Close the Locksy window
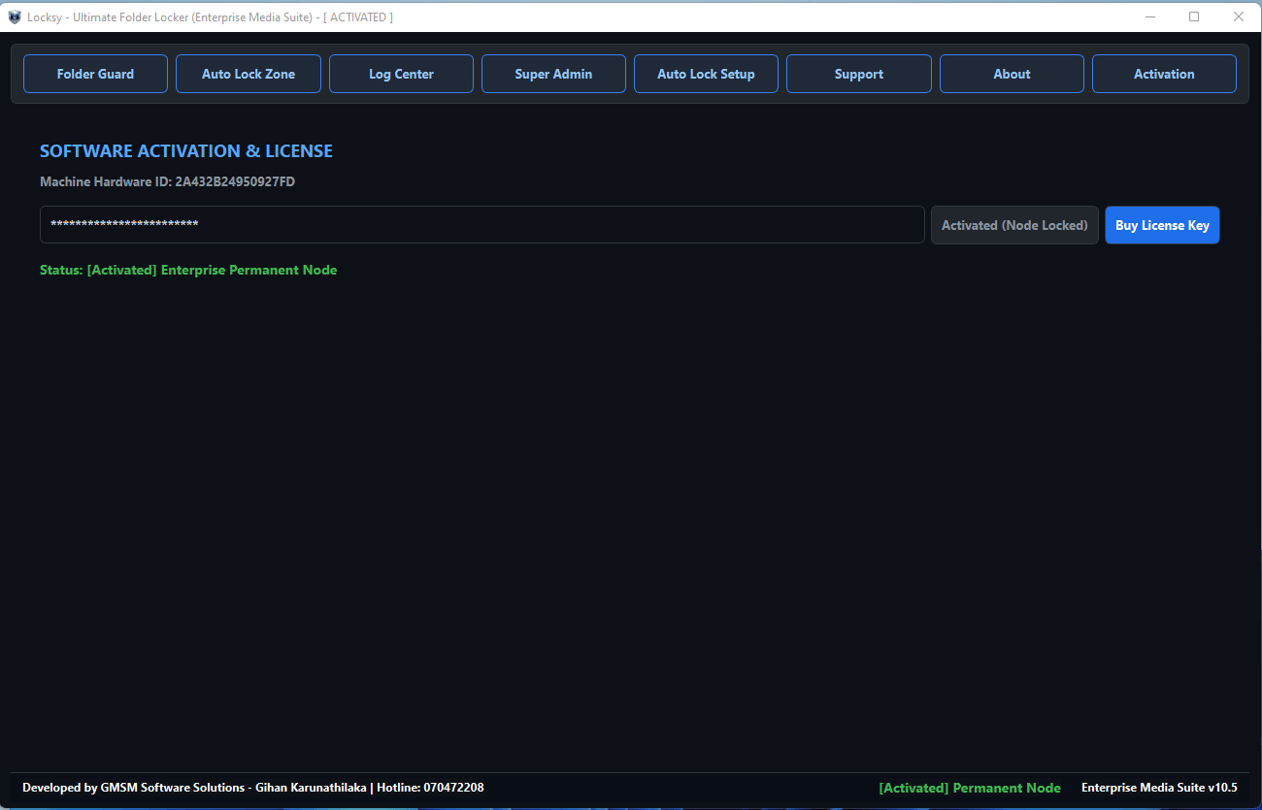 pyautogui.click(x=1238, y=16)
